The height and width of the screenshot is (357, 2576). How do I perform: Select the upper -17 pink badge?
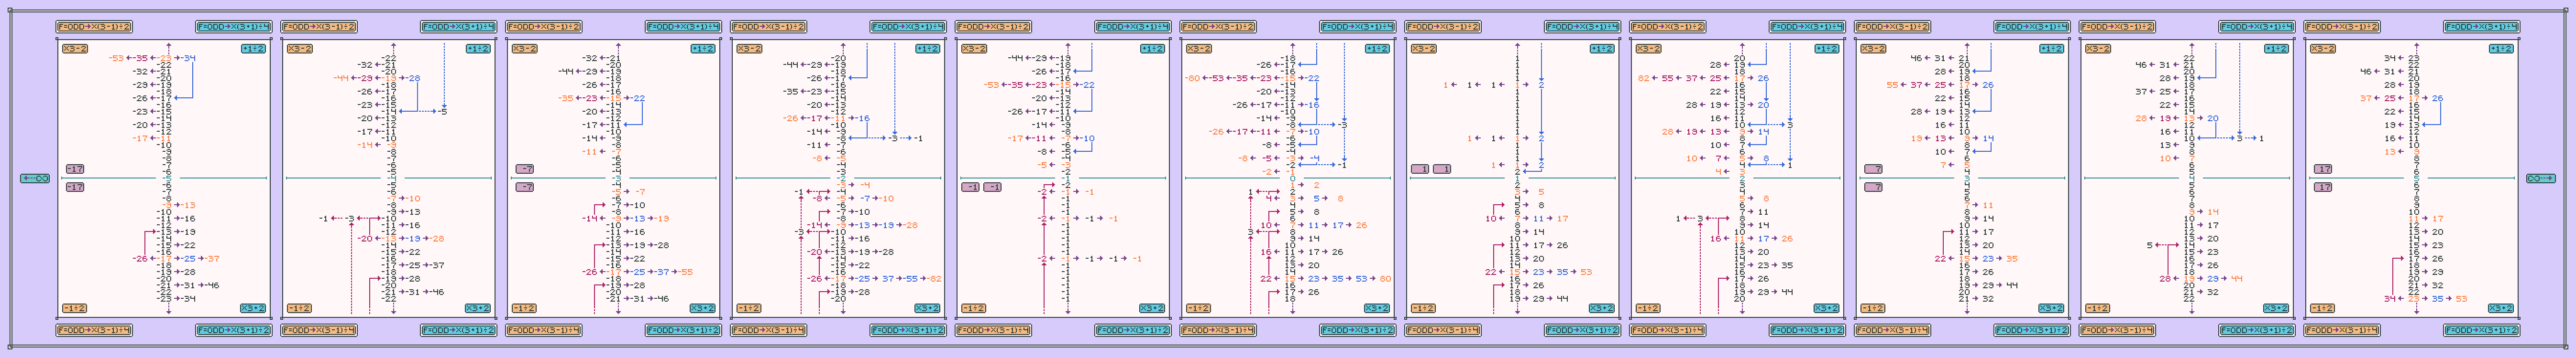[75, 169]
